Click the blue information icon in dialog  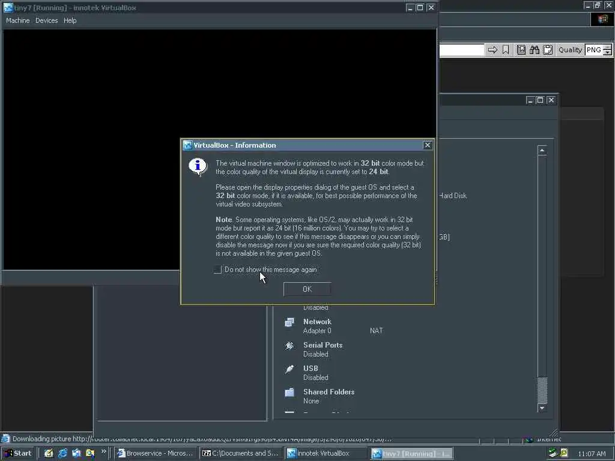coord(198,167)
